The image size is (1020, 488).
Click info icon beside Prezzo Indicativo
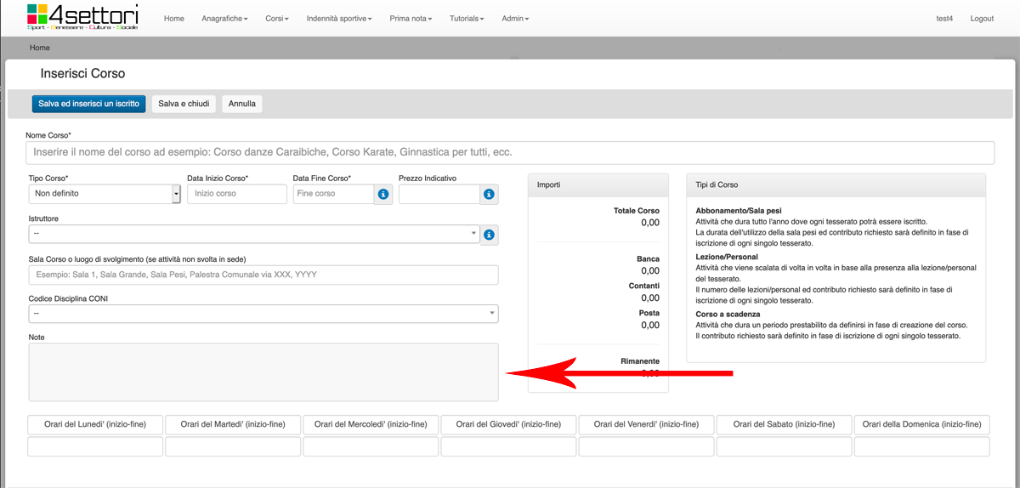click(x=489, y=194)
